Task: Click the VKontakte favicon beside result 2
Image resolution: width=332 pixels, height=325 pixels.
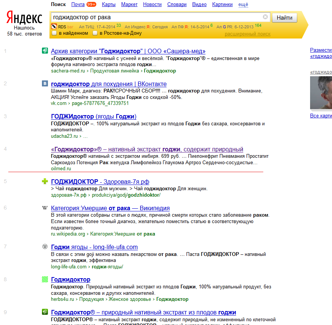Action: click(45, 83)
